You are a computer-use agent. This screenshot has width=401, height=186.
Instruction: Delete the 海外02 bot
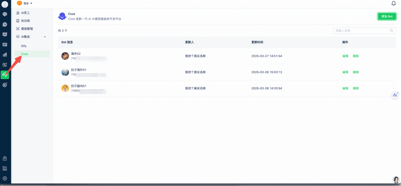point(356,56)
